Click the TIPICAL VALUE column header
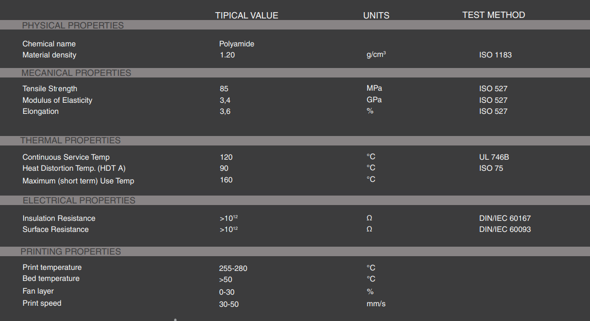Image resolution: width=590 pixels, height=321 pixels. (247, 15)
